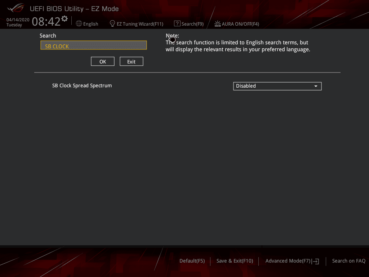Image resolution: width=369 pixels, height=277 pixels.
Task: Confirm search with OK button
Action: [x=103, y=61]
